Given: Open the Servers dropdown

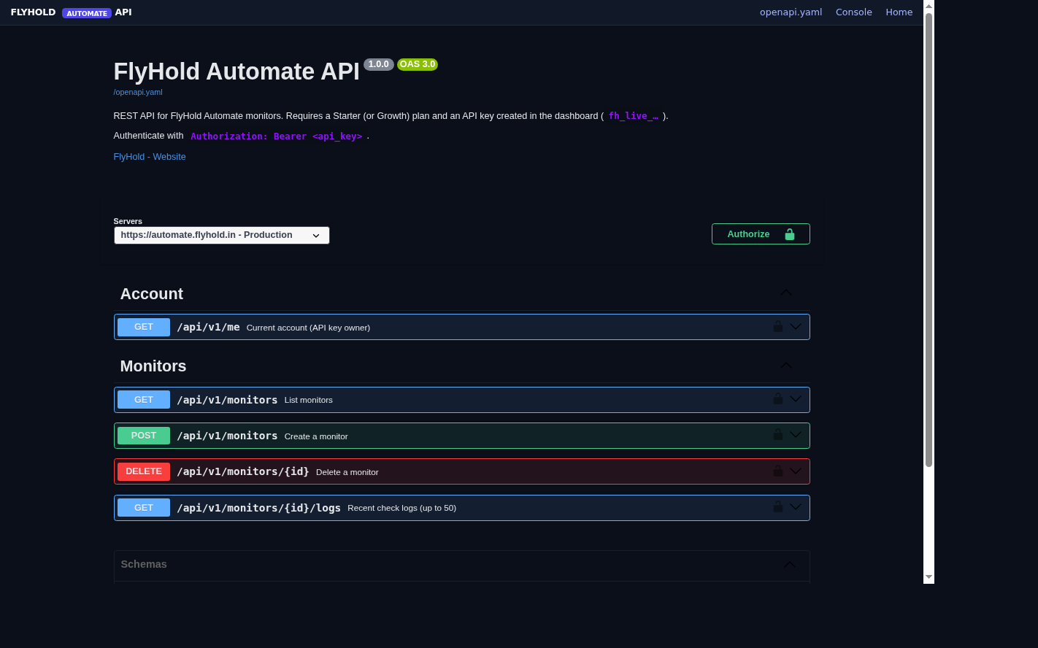Looking at the screenshot, I should [222, 235].
